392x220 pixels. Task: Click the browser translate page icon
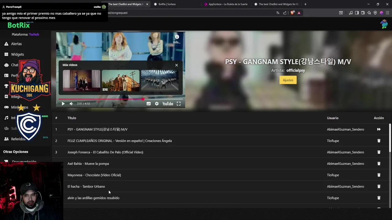(278, 13)
